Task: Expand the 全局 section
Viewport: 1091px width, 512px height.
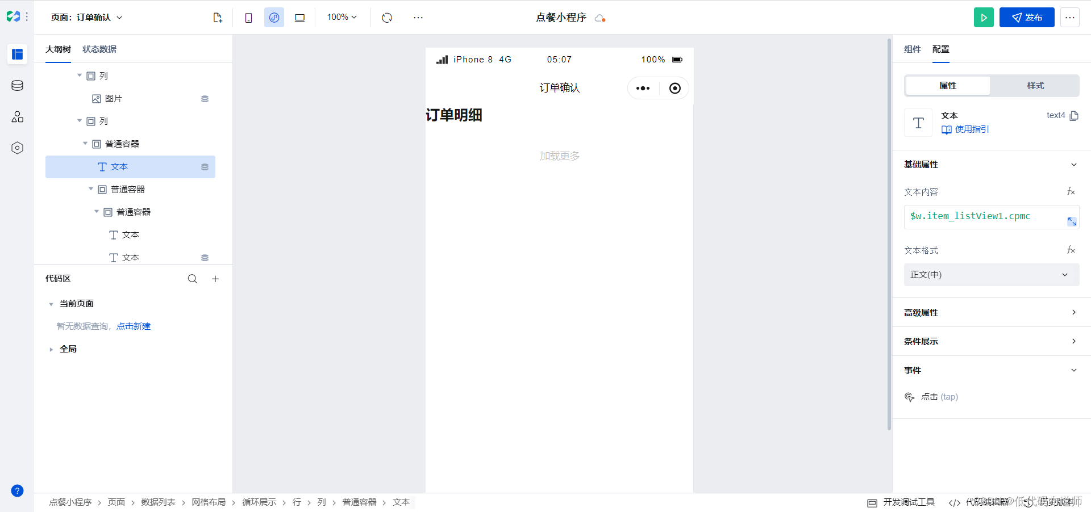Action: pyautogui.click(x=51, y=350)
